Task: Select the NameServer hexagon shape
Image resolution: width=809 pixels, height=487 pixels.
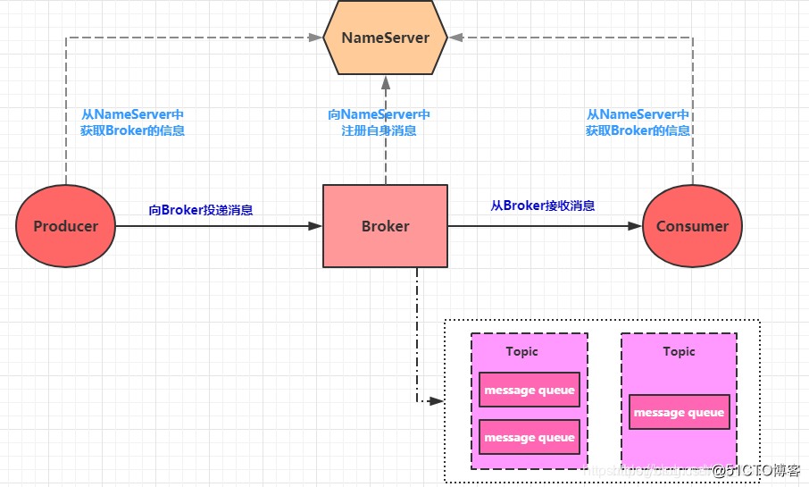Action: 386,38
